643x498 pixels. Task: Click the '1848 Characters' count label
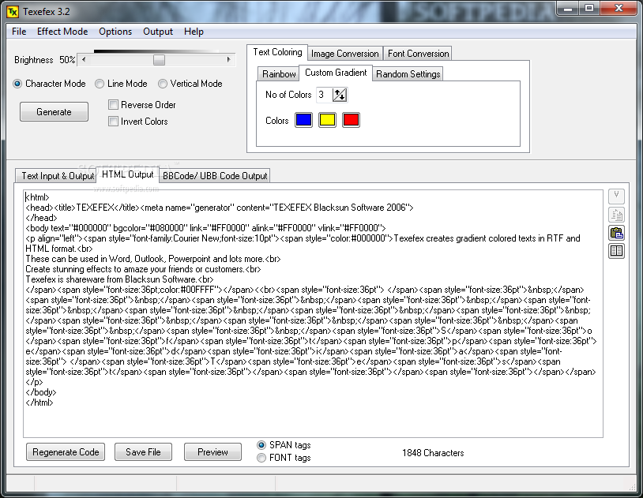[x=433, y=453]
